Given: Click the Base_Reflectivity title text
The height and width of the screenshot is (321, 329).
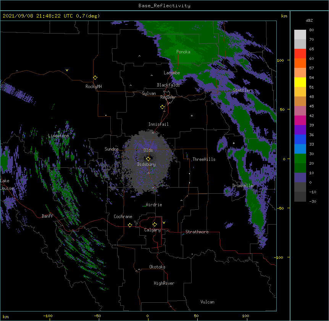Looking at the screenshot, I should pos(164,6).
